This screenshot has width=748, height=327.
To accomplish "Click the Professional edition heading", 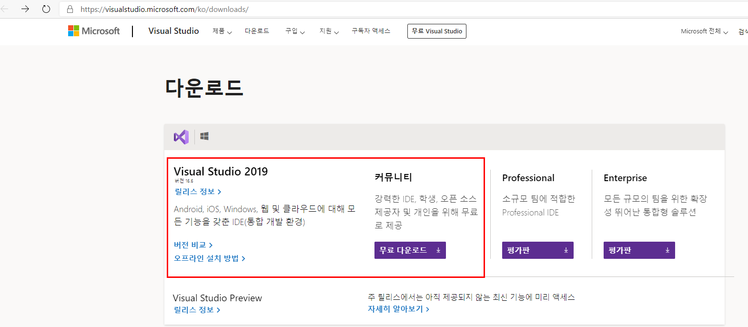I will coord(528,178).
